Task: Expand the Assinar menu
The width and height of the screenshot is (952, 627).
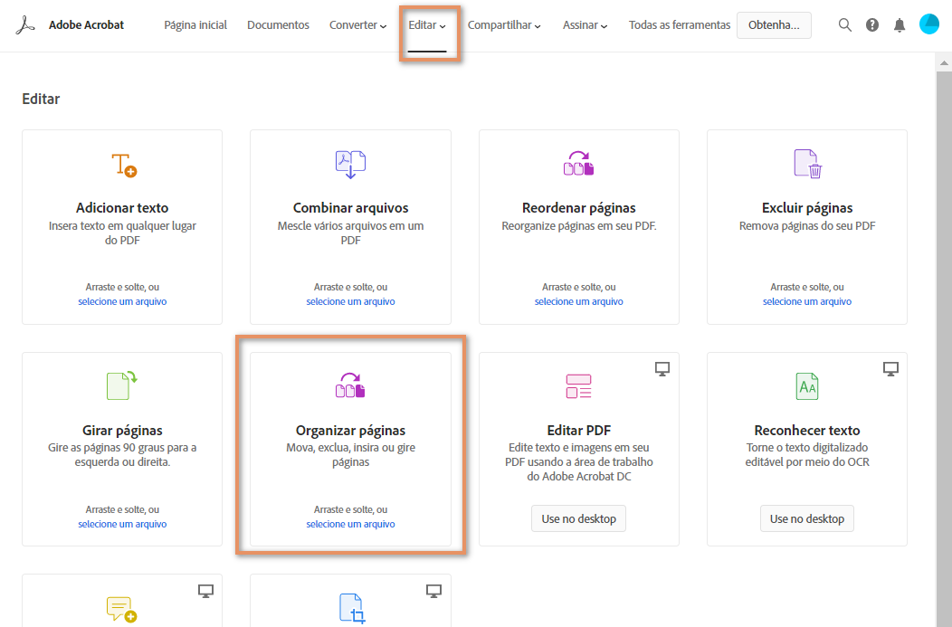Action: coord(584,24)
